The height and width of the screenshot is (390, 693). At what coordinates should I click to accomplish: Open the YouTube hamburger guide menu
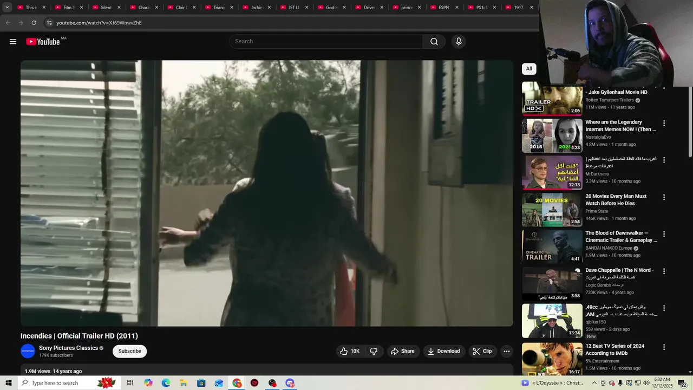(x=13, y=42)
